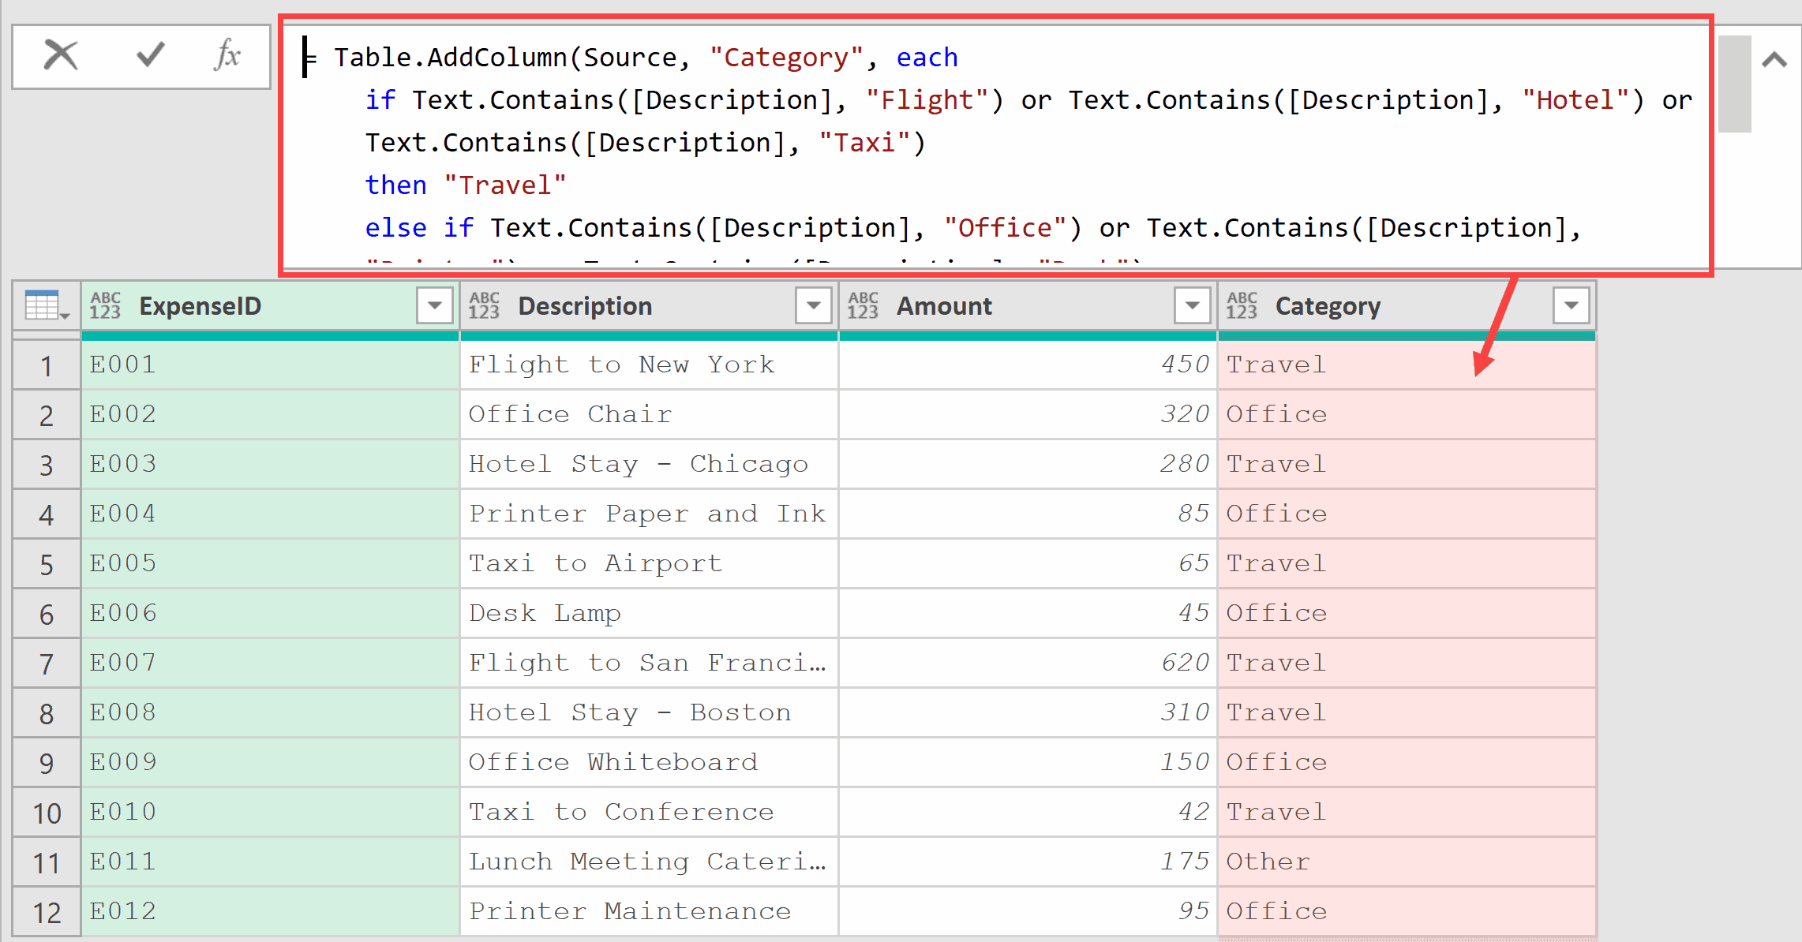Image resolution: width=1802 pixels, height=942 pixels.
Task: Click the ABC123 data type icon on ExpenseID
Action: pyautogui.click(x=106, y=306)
